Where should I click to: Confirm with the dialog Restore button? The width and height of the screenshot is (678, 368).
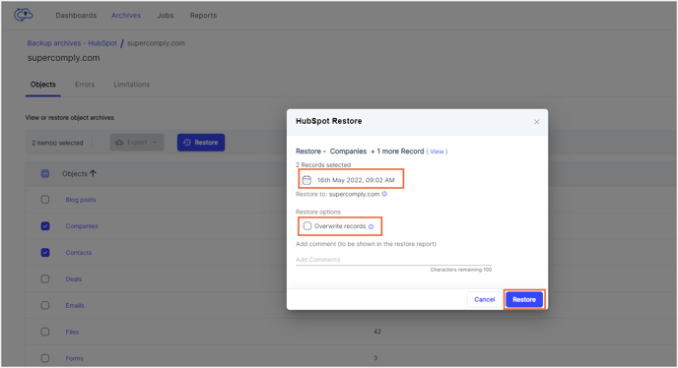click(524, 299)
